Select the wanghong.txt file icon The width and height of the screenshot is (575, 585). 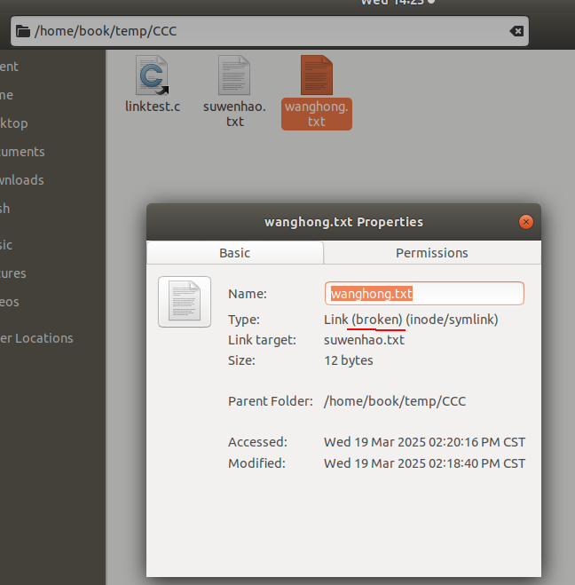(x=317, y=75)
